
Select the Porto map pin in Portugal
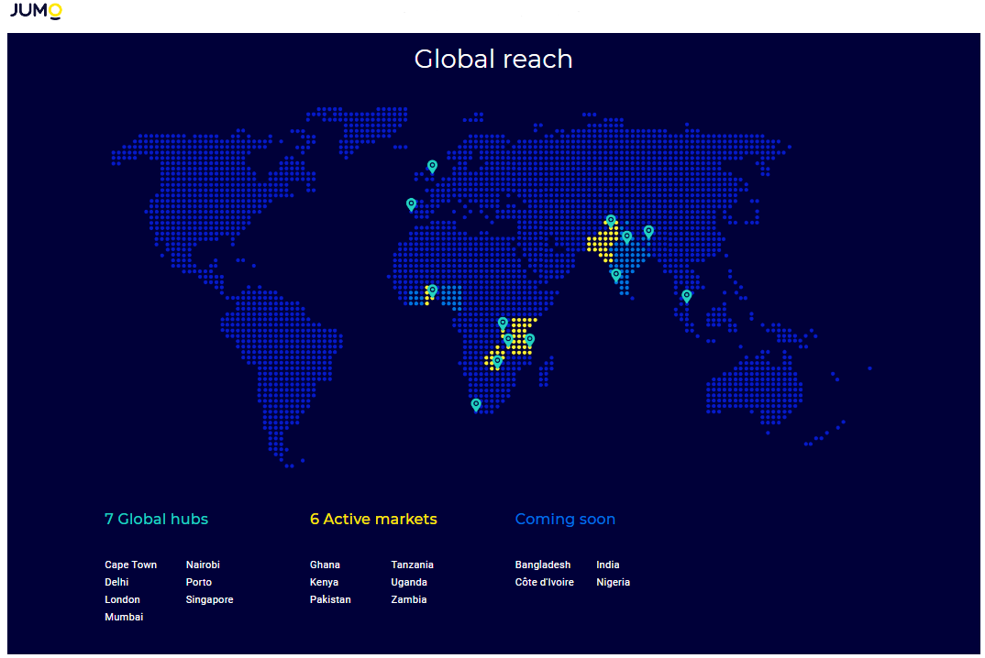click(411, 204)
